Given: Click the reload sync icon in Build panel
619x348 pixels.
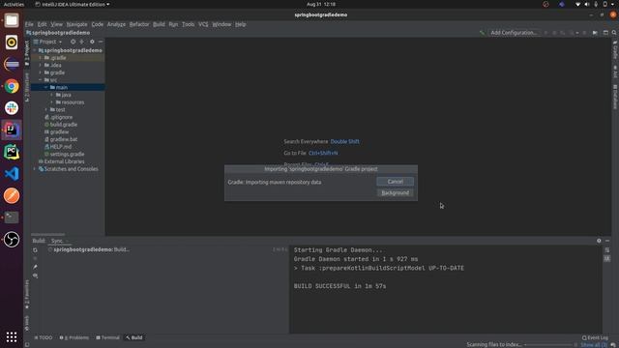Looking at the screenshot, I should point(35,250).
